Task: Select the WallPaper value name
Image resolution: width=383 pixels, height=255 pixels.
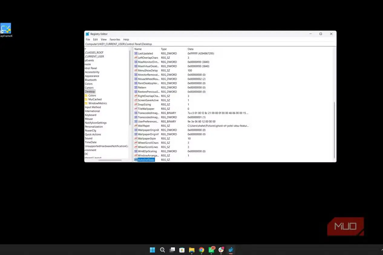Action: (144, 126)
